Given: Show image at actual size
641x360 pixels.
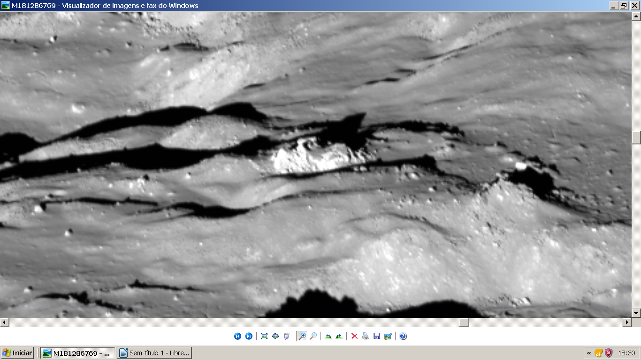Looking at the screenshot, I should click(x=275, y=336).
